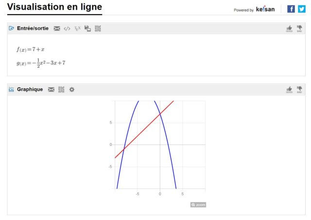Show QR code for Graphique section
The width and height of the screenshot is (311, 220).
point(61,90)
